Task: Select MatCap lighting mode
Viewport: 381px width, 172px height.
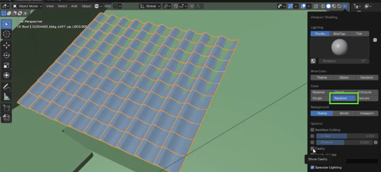Action: 339,34
